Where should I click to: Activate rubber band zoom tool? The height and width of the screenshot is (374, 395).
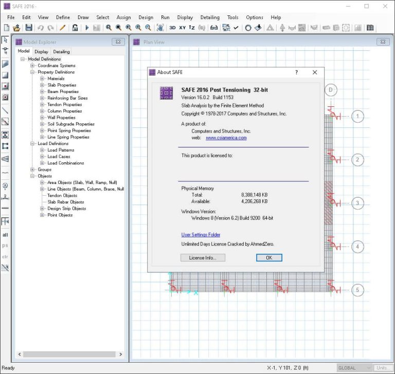[109, 28]
